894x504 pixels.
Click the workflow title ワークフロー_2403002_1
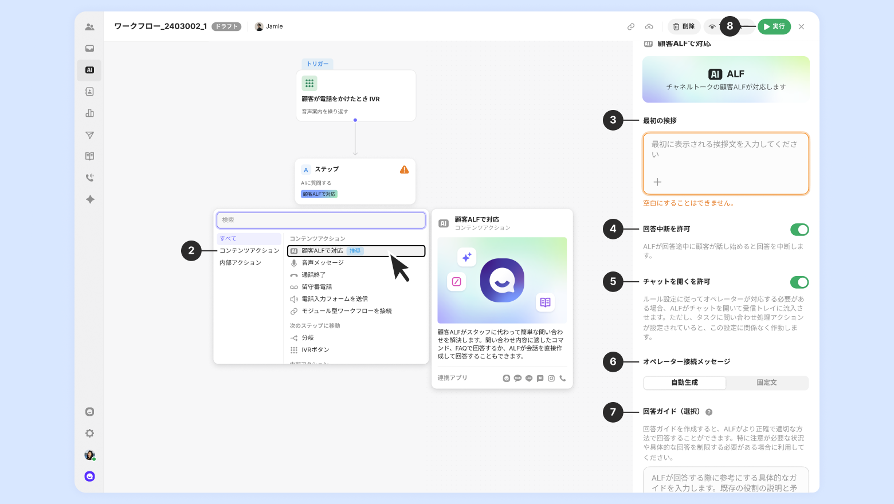click(160, 26)
